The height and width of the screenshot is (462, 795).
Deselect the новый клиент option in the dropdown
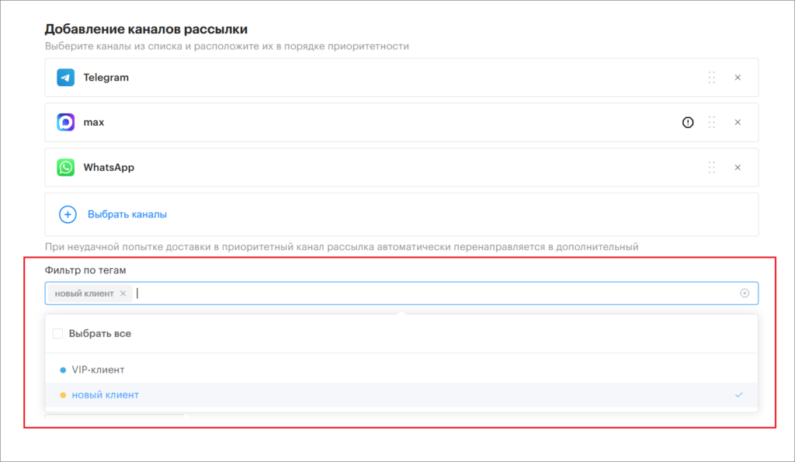[401, 395]
